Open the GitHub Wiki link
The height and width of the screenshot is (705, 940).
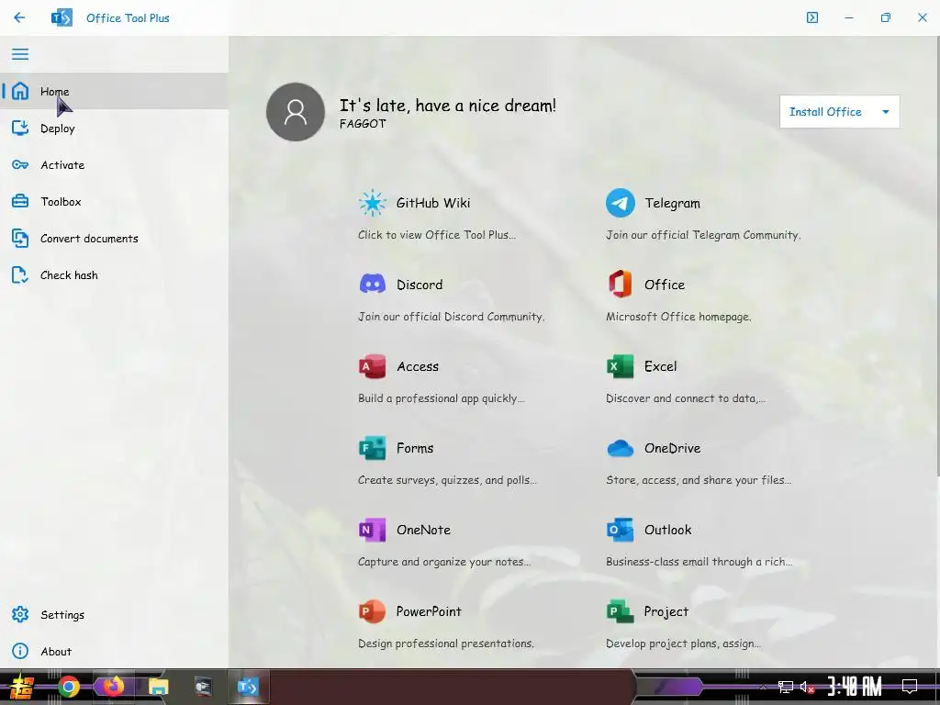tap(433, 203)
